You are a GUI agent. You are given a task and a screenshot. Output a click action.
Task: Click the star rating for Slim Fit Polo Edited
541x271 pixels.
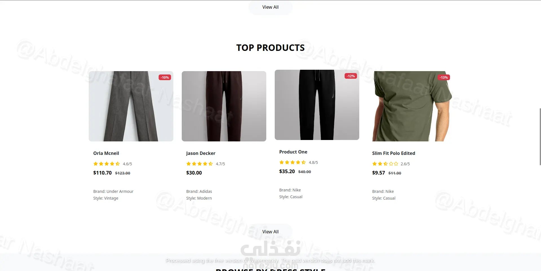(385, 164)
